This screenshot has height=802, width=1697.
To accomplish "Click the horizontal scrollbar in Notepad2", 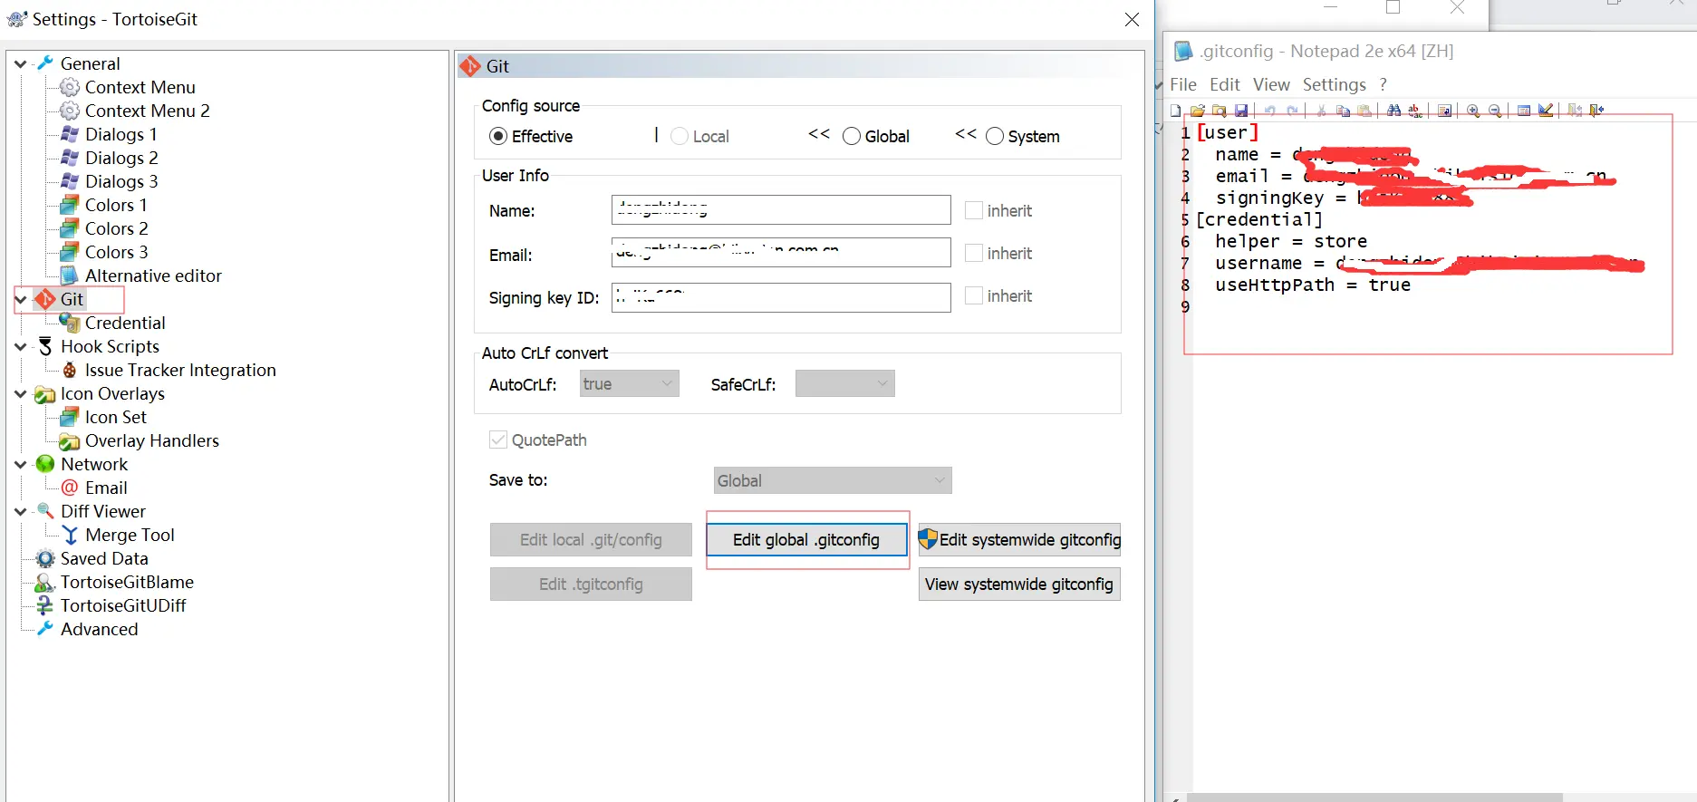I will [x=1374, y=797].
